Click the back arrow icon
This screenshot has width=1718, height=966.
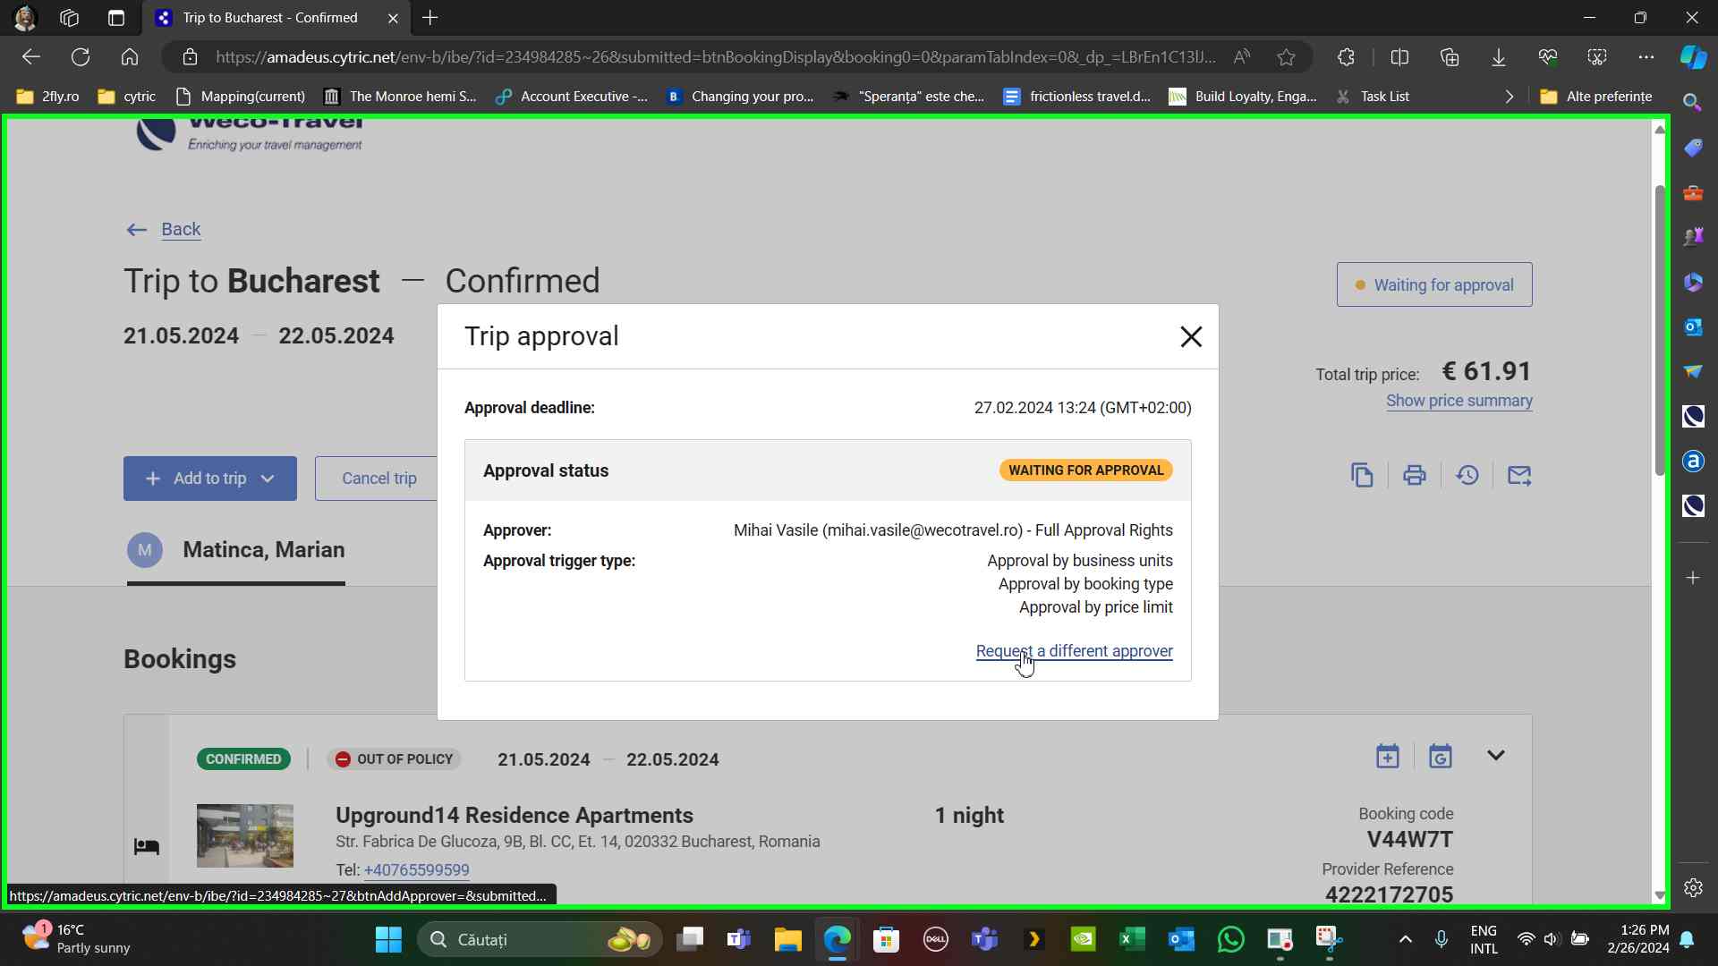point(136,230)
